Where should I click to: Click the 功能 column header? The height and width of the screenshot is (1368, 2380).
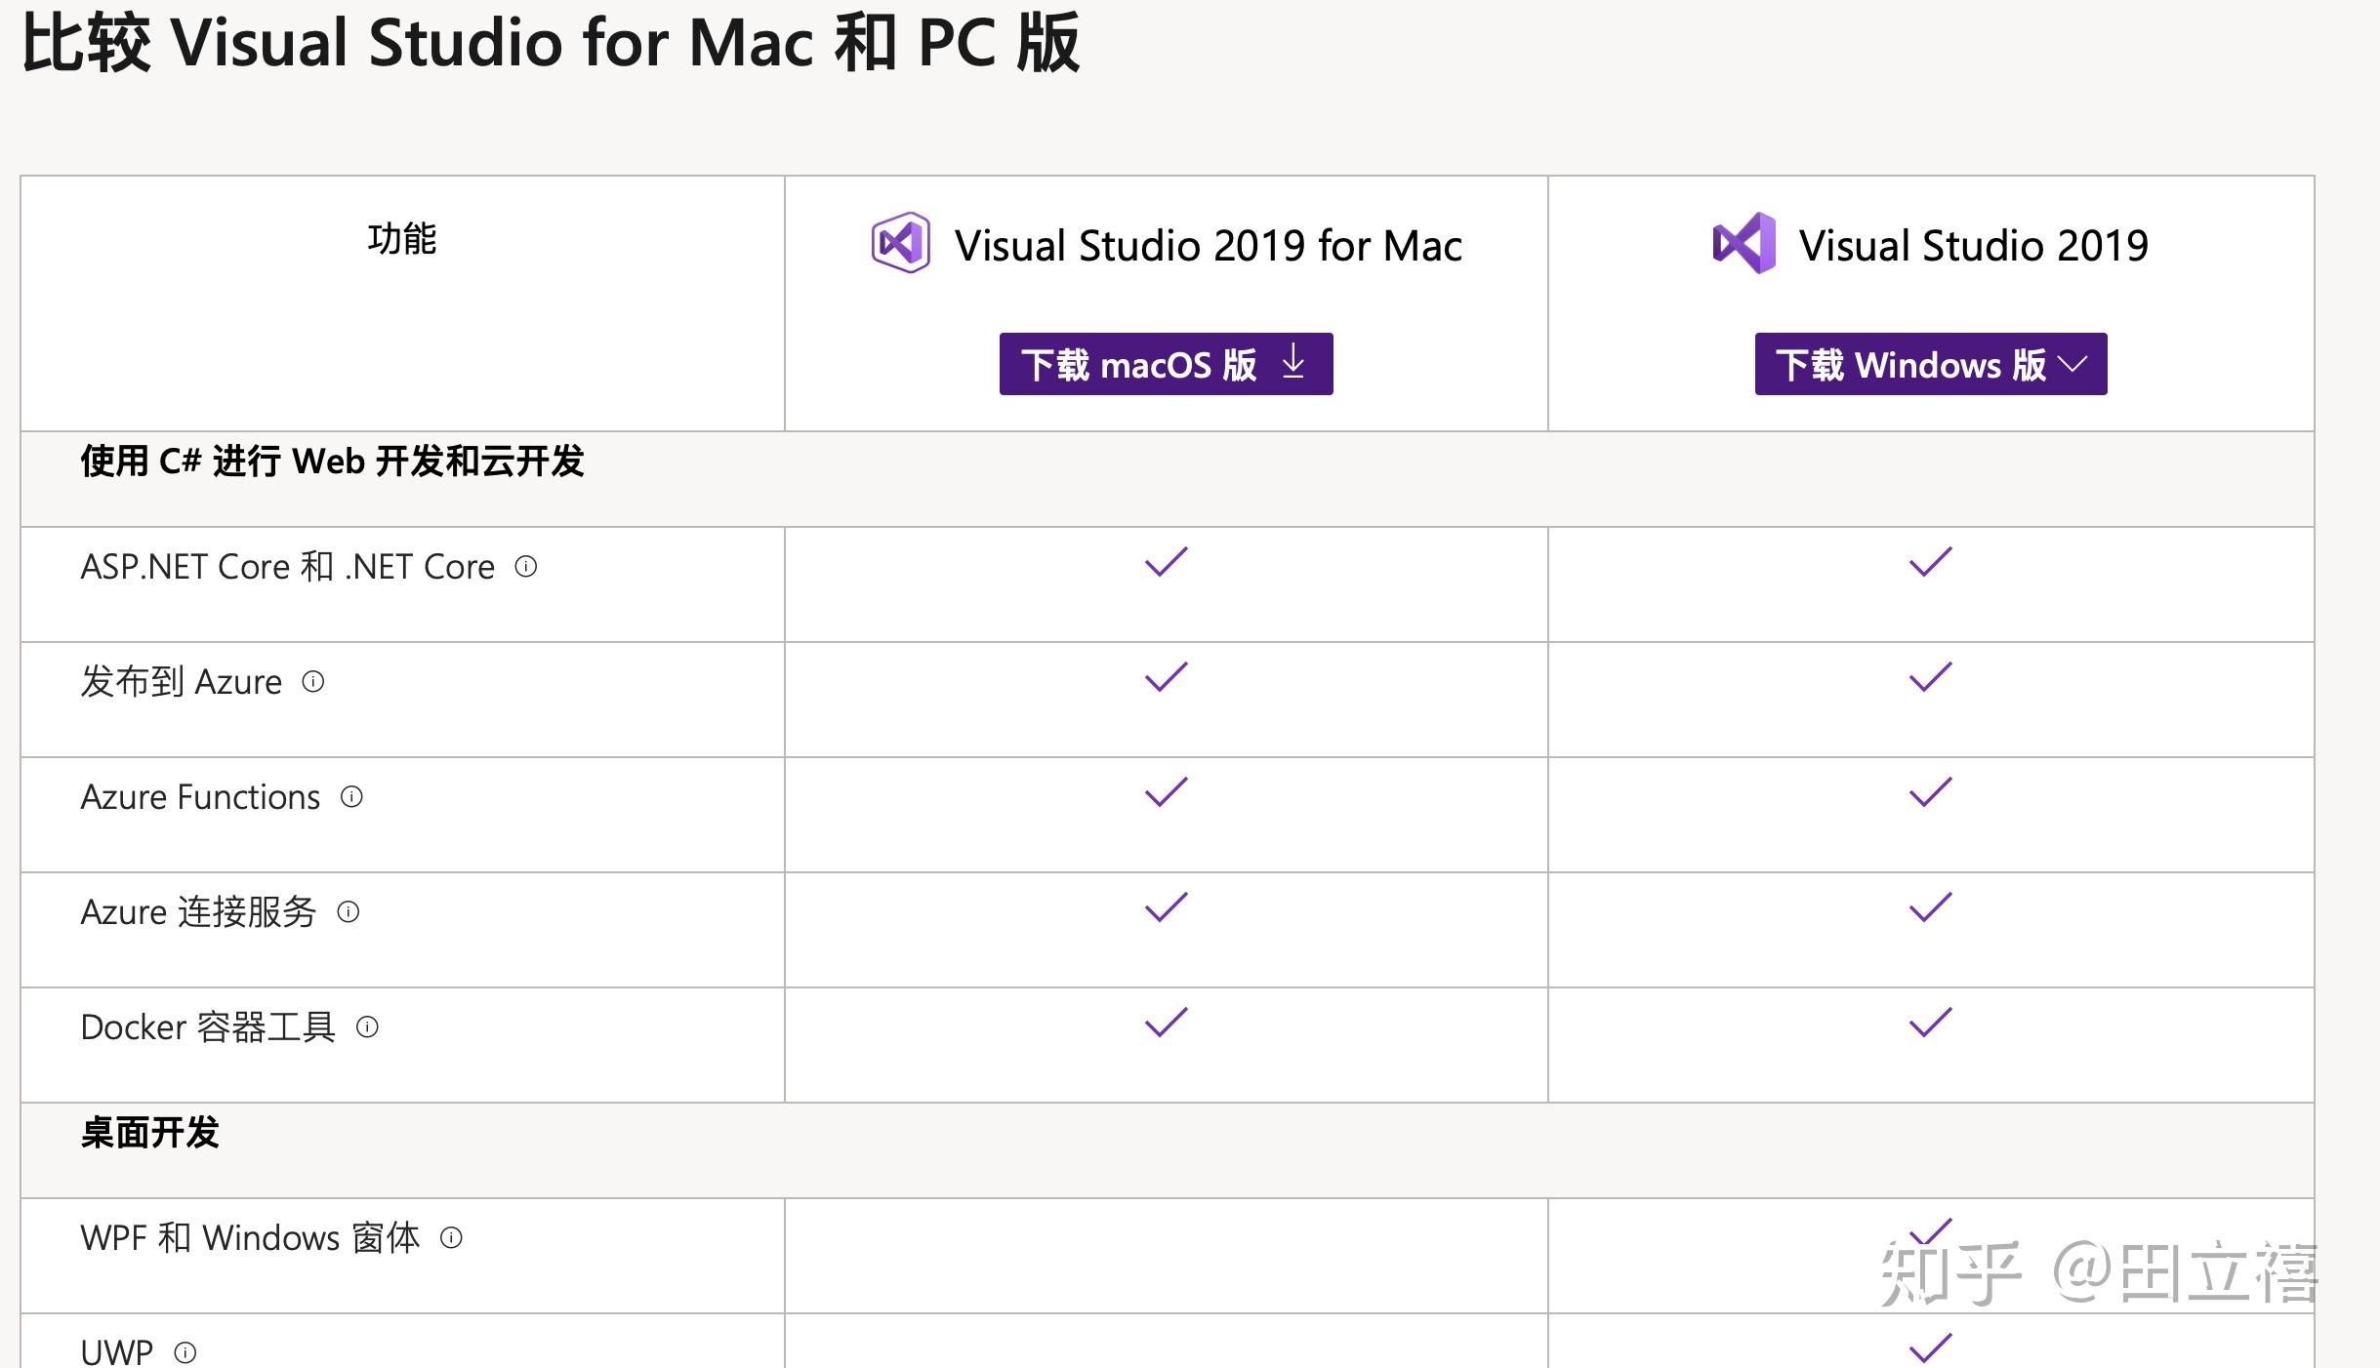(x=401, y=239)
